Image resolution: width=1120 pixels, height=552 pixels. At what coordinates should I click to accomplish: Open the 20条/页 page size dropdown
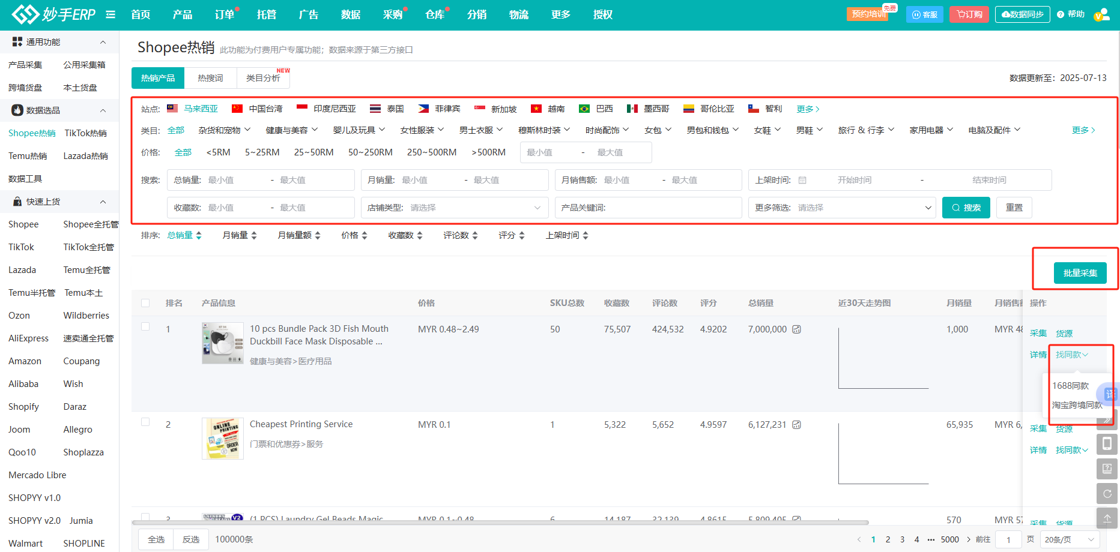click(1069, 539)
